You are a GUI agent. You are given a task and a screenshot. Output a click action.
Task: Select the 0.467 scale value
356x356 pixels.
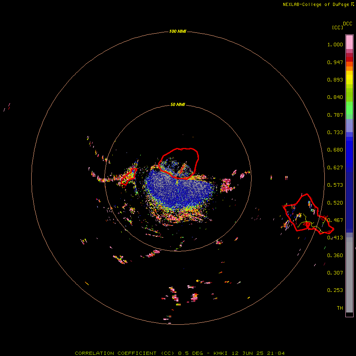pos(335,220)
